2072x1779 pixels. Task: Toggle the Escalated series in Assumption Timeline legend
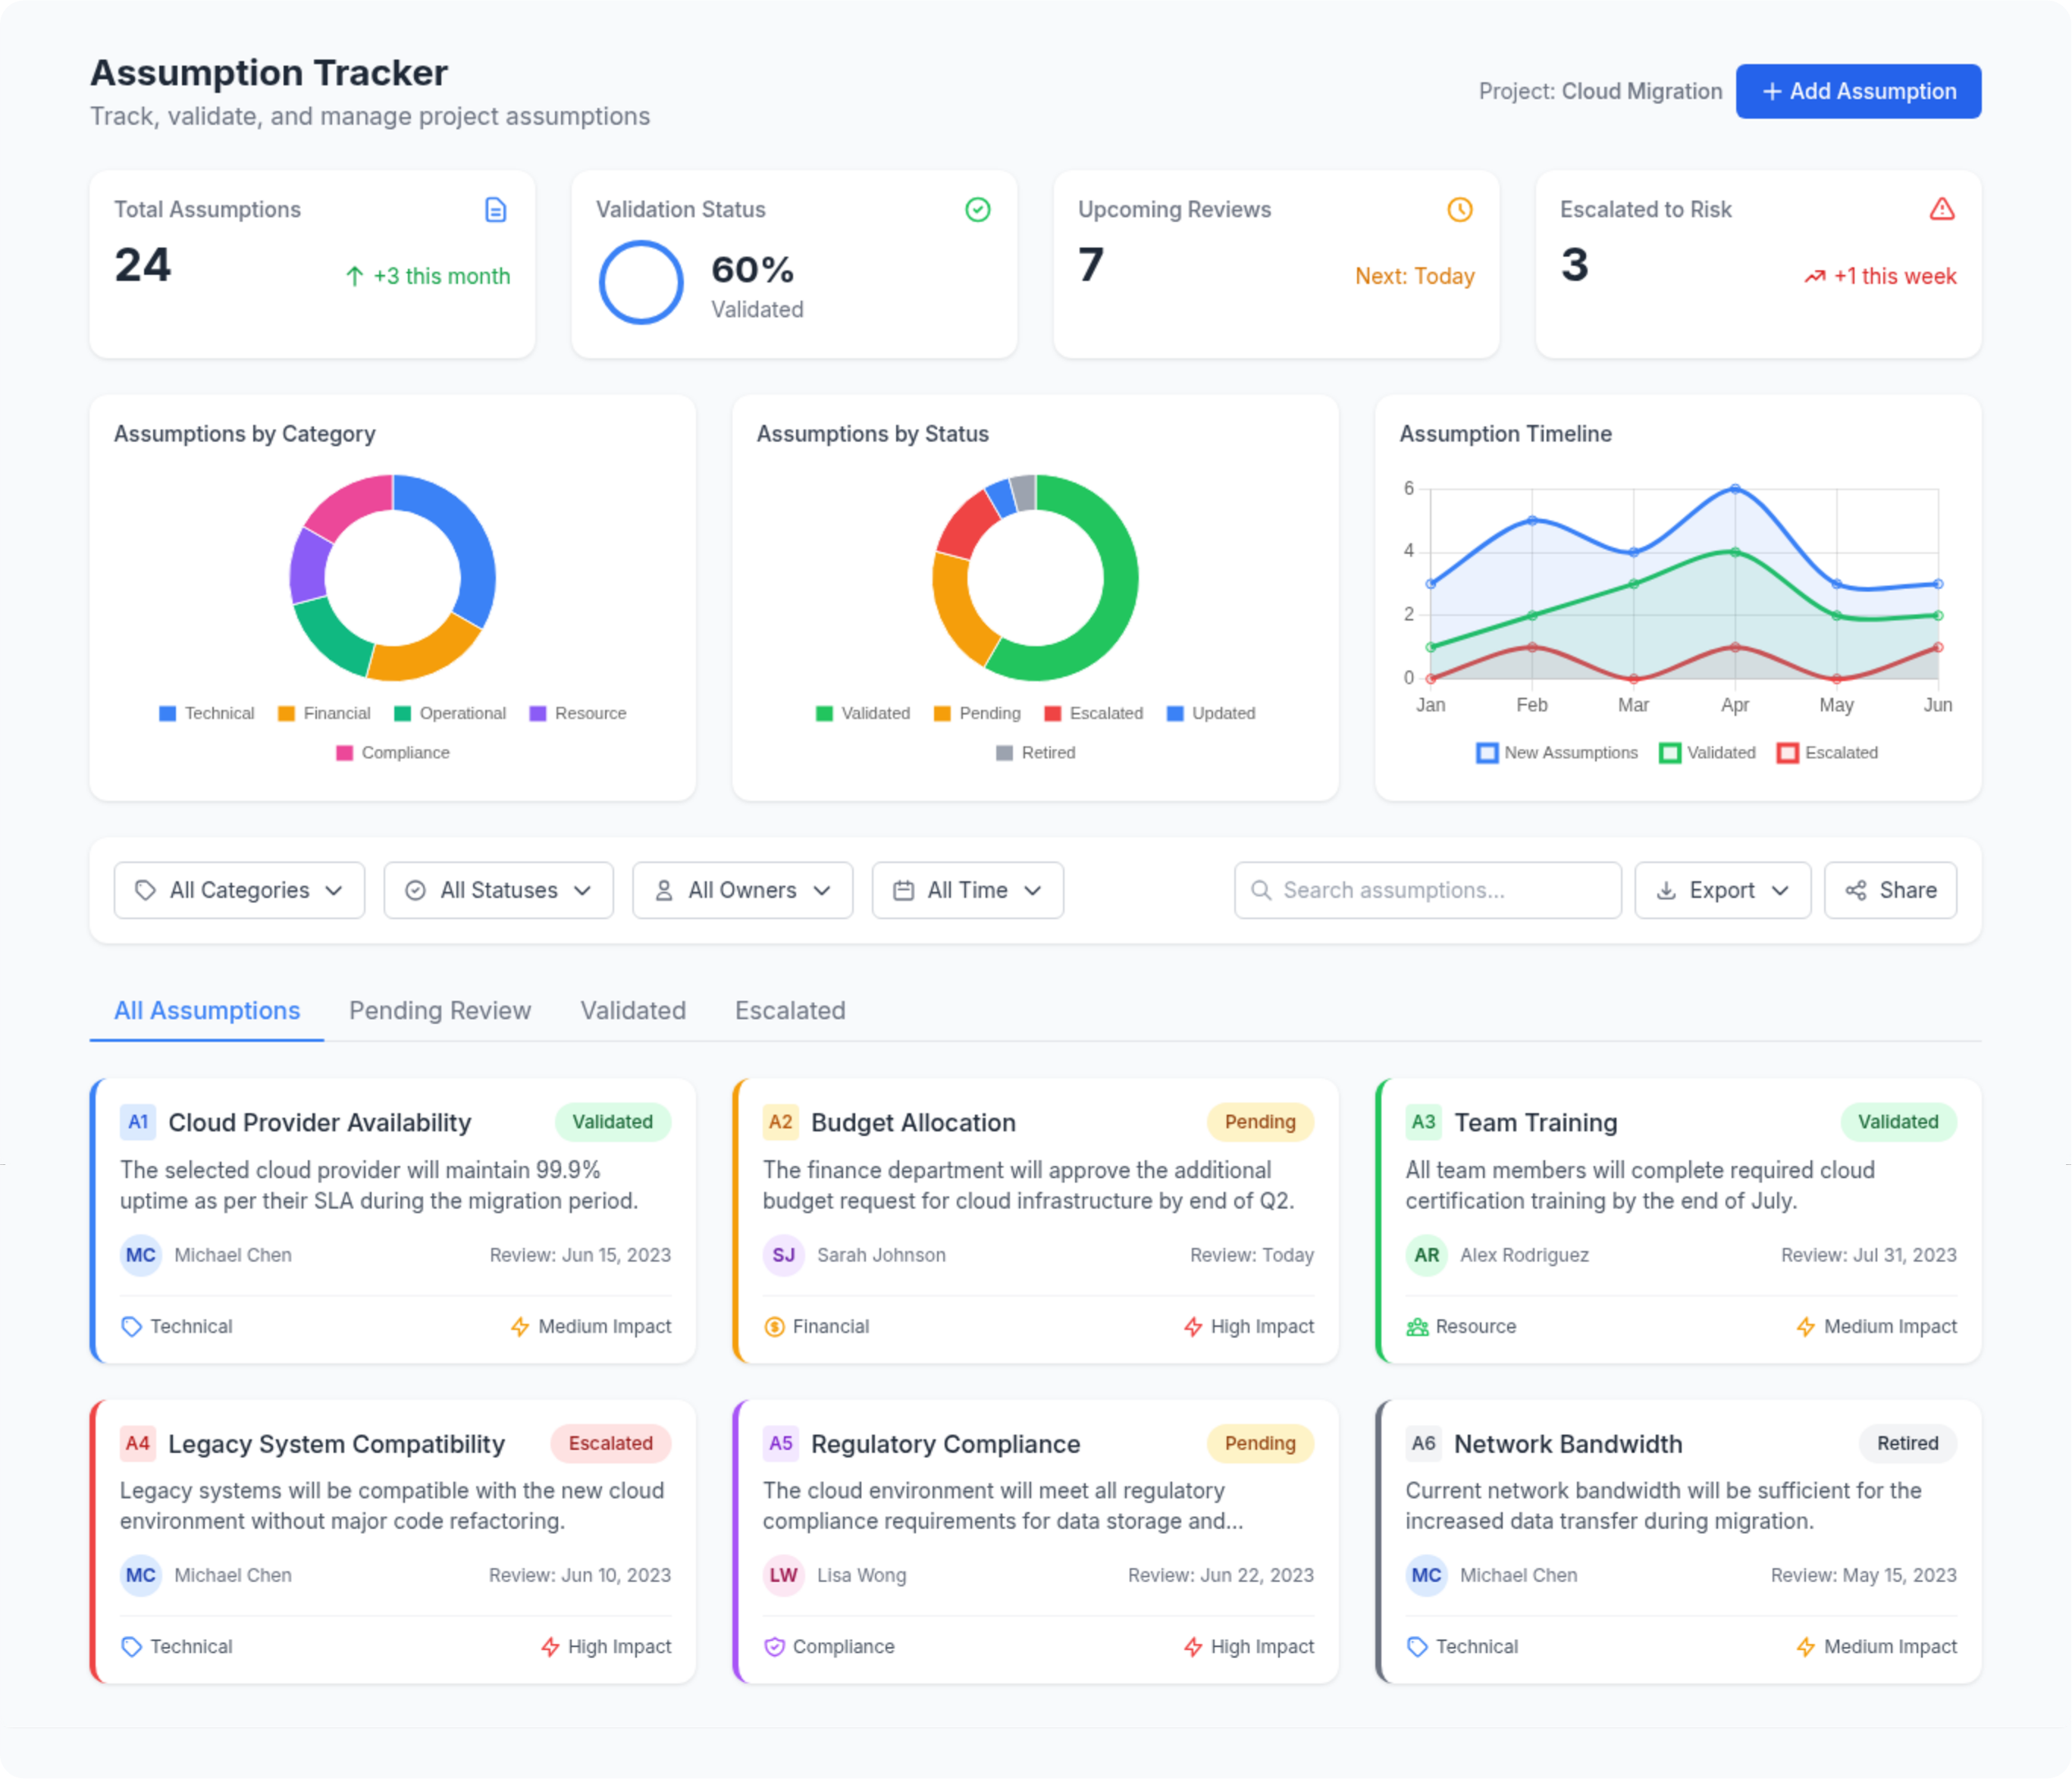tap(1827, 753)
